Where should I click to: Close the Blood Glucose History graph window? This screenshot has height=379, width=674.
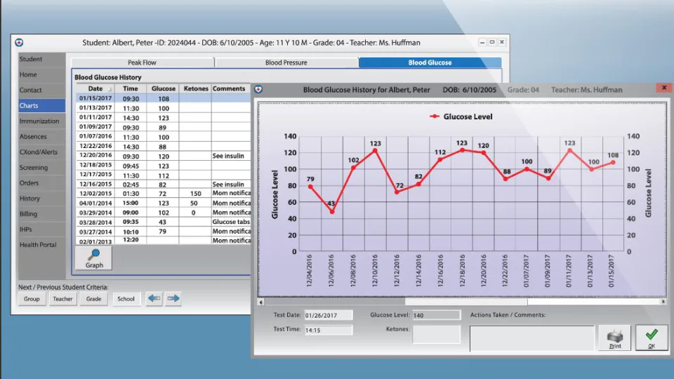(664, 88)
